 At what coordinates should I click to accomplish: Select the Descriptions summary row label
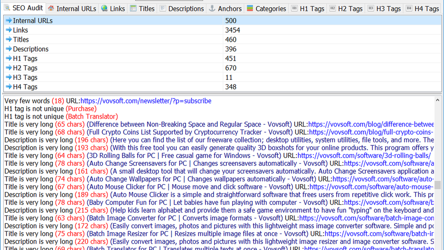31,49
